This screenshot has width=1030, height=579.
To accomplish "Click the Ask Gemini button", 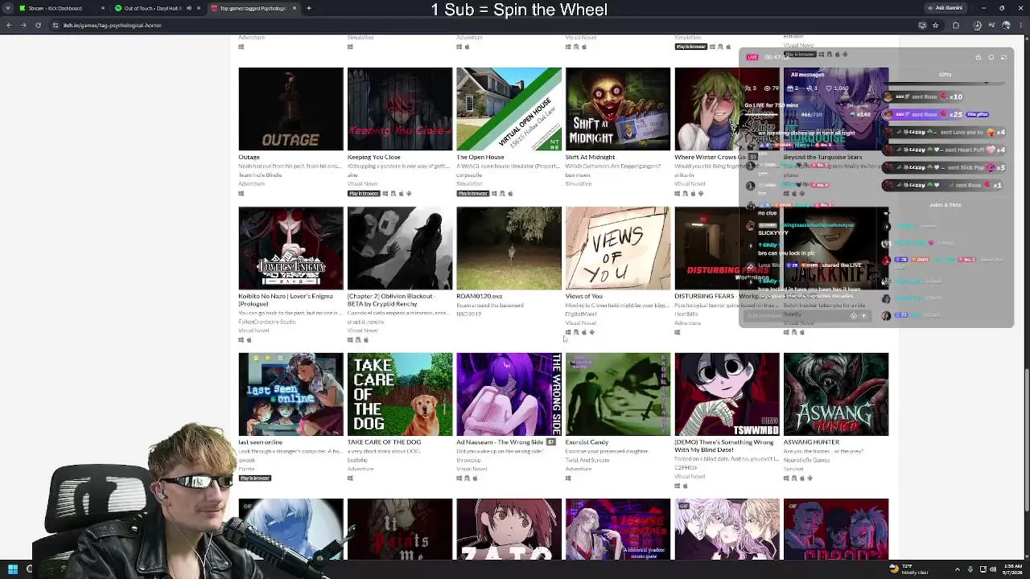I will click(x=946, y=8).
